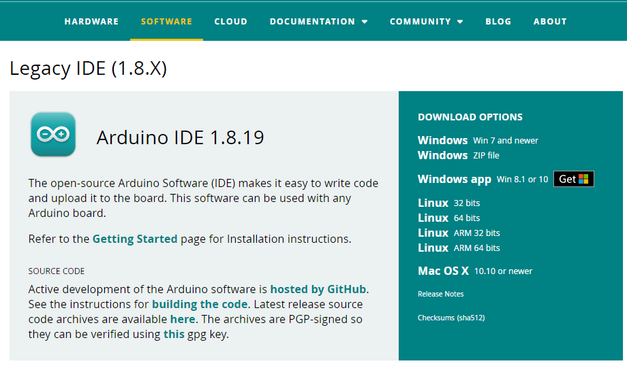Download Linux 64 bits version
This screenshot has height=370, width=627.
tap(448, 218)
